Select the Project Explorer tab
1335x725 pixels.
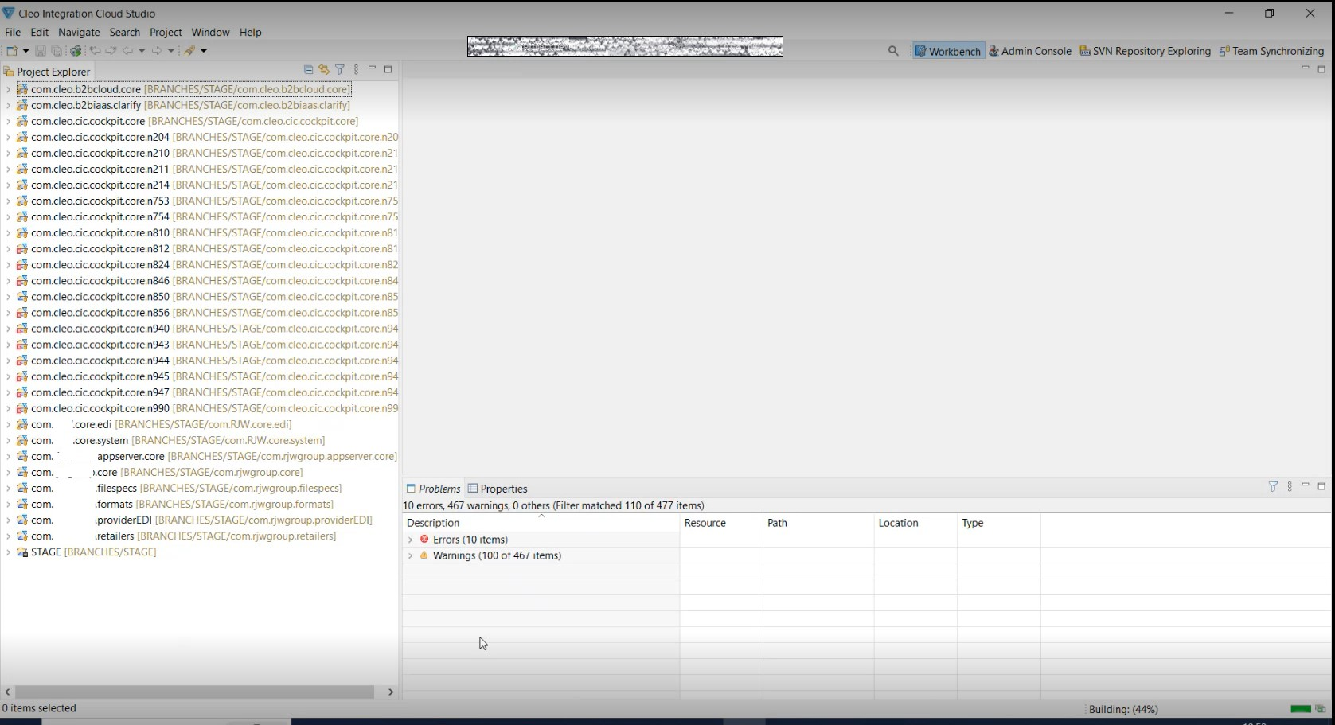47,72
